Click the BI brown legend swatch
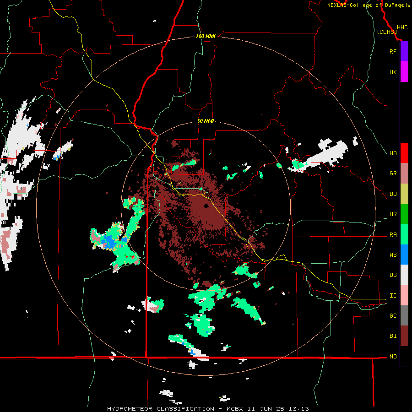 pyautogui.click(x=404, y=336)
